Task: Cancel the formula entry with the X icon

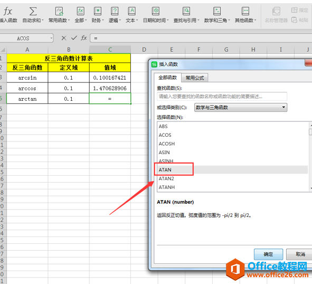Action: click(64, 38)
